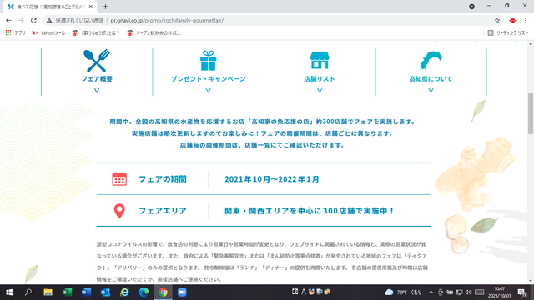Click the not-secure warning icon in address bar
Viewport: 534px width, 300px height.
(49, 20)
